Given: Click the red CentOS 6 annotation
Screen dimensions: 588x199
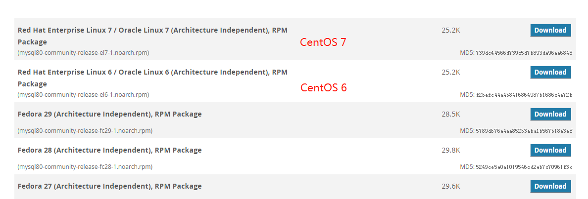Looking at the screenshot, I should (324, 87).
